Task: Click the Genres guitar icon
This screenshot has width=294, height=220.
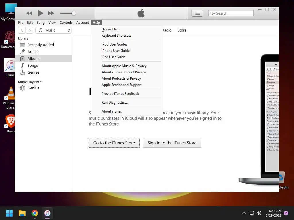Action: pyautogui.click(x=22, y=72)
